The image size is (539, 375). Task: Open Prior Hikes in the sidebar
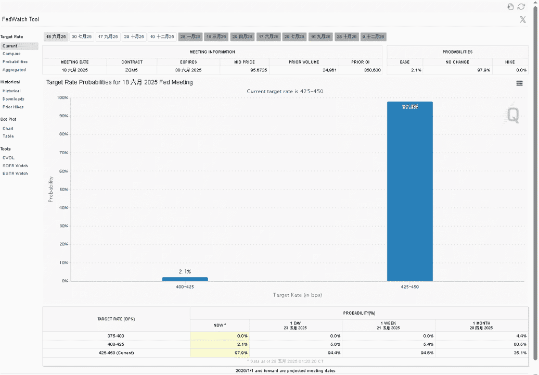coord(13,107)
